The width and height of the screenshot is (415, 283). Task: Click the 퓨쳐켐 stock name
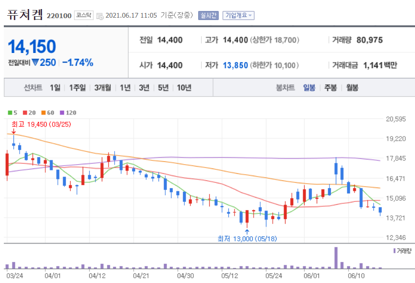click(25, 14)
